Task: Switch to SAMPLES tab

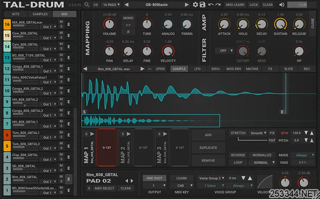Action: click(x=40, y=14)
